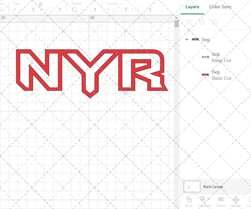Viewport: 251px width, 209px height.
Task: Click the Position X stepper arrows
Action: coord(126,10)
